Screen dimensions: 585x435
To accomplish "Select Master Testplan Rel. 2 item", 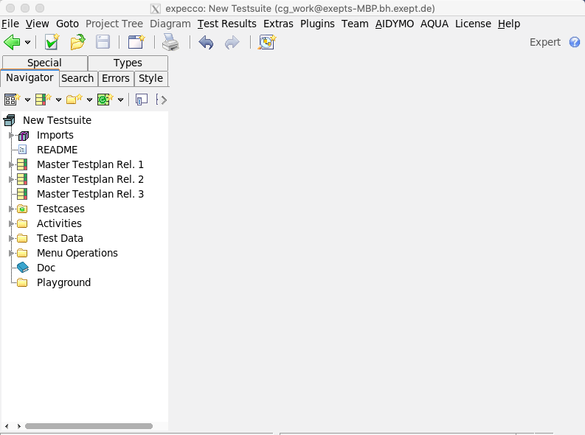I will coord(90,179).
